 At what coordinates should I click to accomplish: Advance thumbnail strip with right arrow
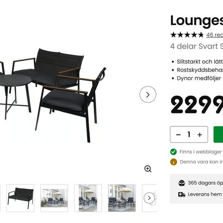[x=149, y=198]
